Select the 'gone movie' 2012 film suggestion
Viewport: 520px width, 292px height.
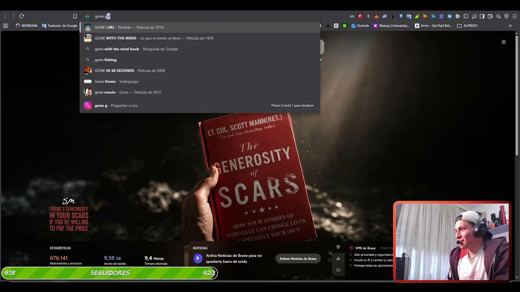pyautogui.click(x=200, y=92)
